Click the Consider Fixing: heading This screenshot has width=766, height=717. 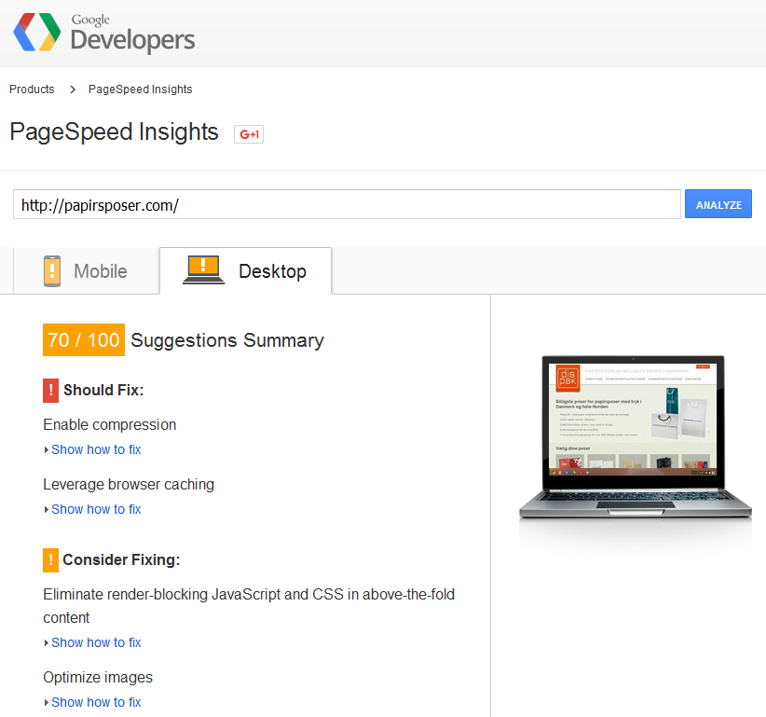point(121,559)
